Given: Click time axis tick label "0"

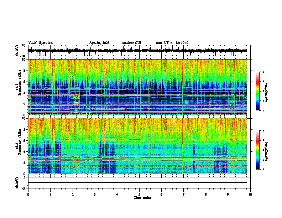Looking at the screenshot, I should click(x=28, y=194).
